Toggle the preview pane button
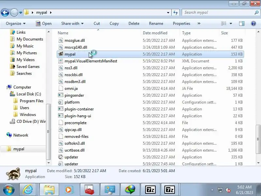The height and width of the screenshot is (196, 261). click(x=242, y=24)
